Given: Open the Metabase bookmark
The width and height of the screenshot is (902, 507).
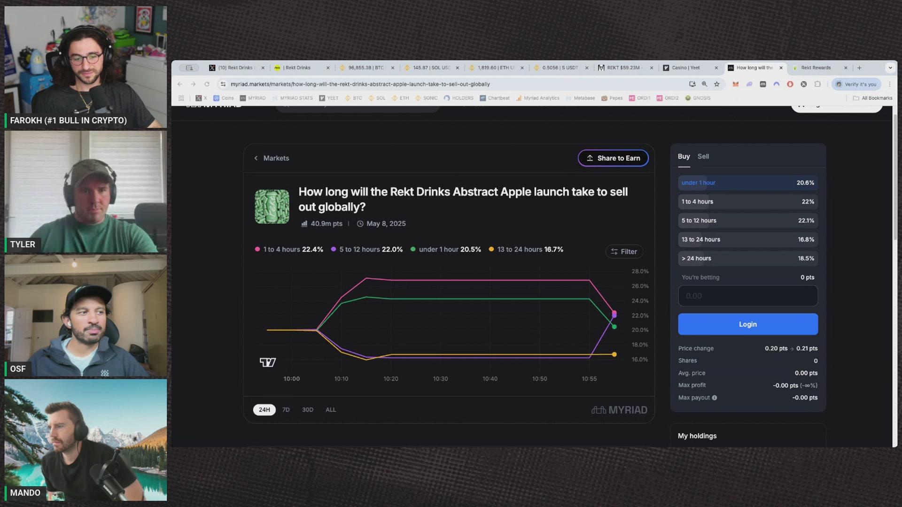Looking at the screenshot, I should coord(580,98).
